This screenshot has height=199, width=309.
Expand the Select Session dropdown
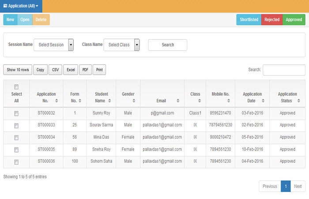(x=53, y=45)
